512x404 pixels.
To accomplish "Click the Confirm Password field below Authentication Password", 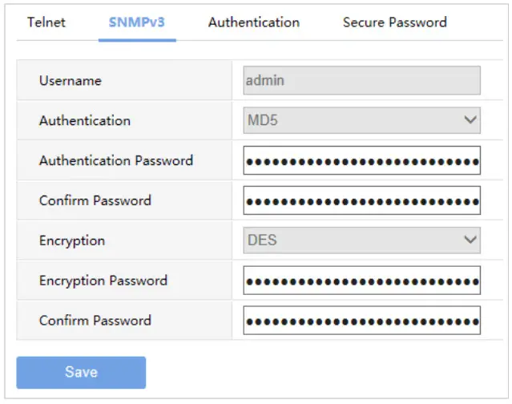I will pyautogui.click(x=361, y=200).
